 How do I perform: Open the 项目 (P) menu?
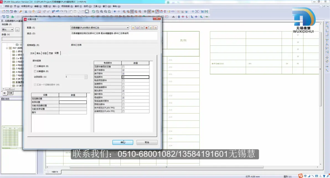8,6
